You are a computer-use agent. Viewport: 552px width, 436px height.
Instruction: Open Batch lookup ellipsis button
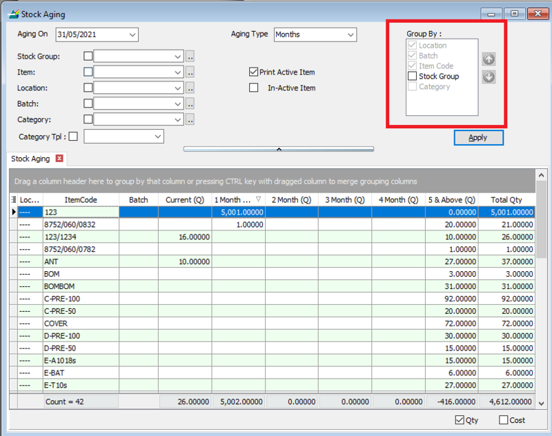point(190,103)
